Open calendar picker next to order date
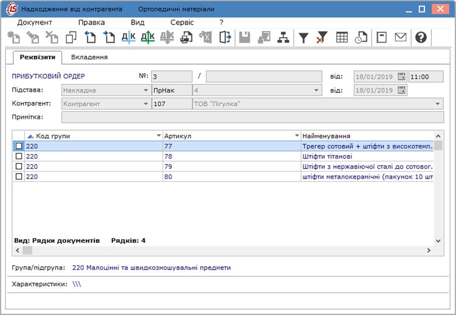 pyautogui.click(x=401, y=77)
